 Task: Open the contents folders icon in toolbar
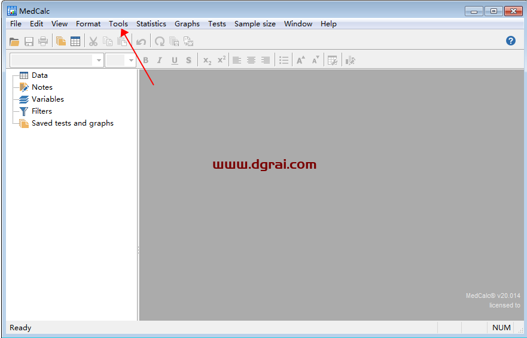click(x=61, y=41)
